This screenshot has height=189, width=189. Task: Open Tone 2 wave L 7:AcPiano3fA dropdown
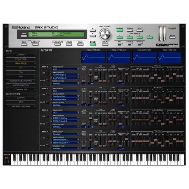click(66, 97)
